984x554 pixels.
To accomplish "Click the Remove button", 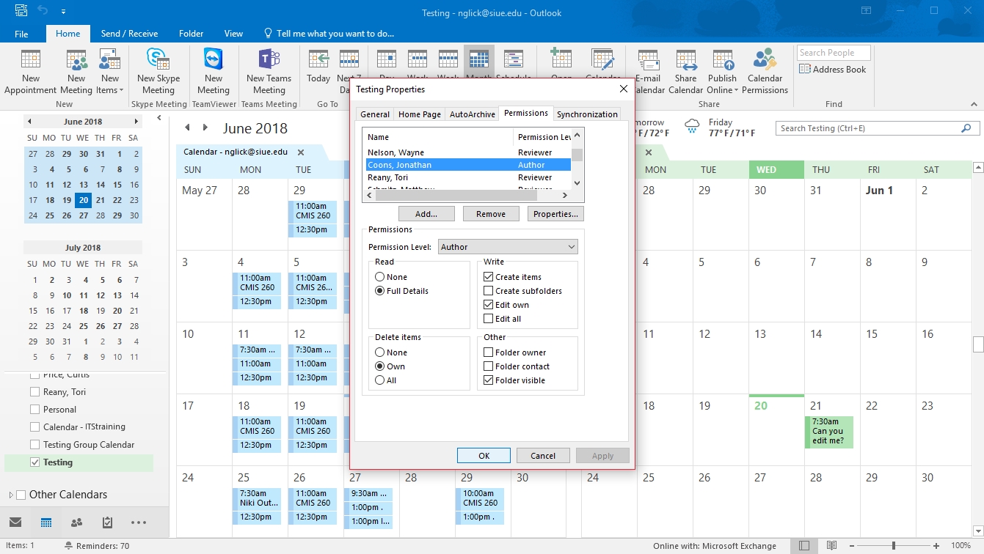I will tap(491, 214).
